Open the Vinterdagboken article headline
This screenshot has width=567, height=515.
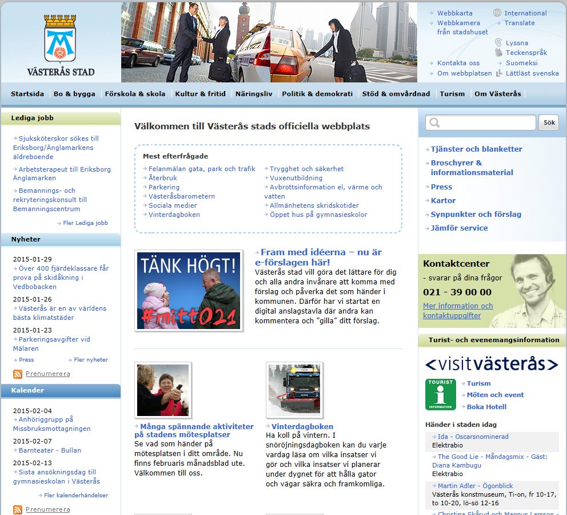point(302,426)
